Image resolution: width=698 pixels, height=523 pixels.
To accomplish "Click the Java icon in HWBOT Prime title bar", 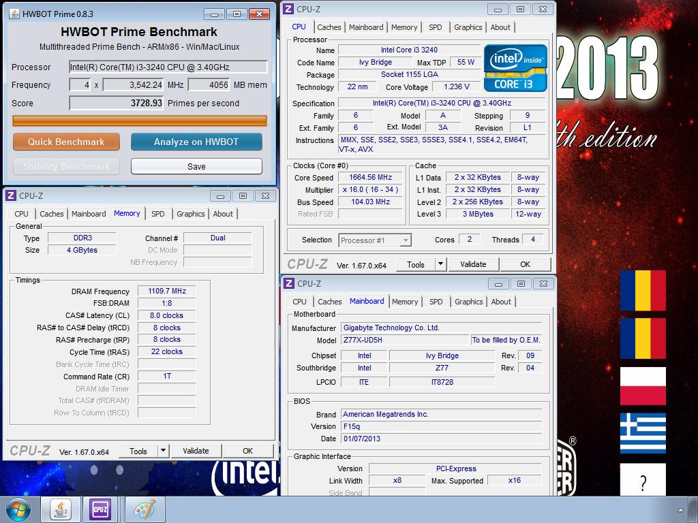I will point(15,14).
